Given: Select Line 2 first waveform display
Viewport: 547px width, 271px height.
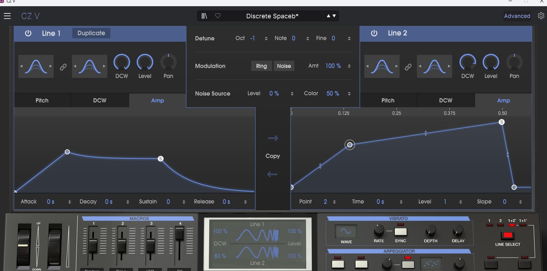Looking at the screenshot, I should (382, 66).
